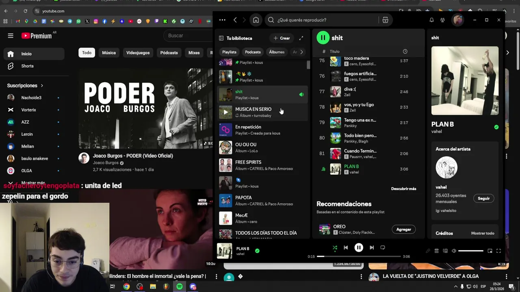Open the PAPOTA album
Image resolution: width=520 pixels, height=292 pixels.
[x=262, y=200]
